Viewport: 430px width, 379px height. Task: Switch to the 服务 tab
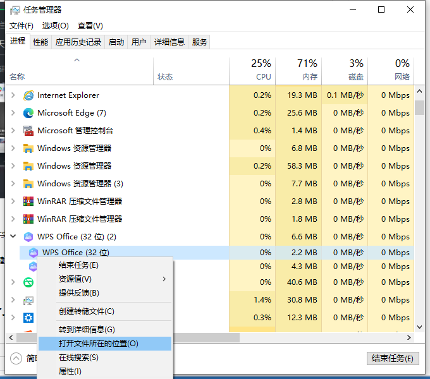click(199, 42)
